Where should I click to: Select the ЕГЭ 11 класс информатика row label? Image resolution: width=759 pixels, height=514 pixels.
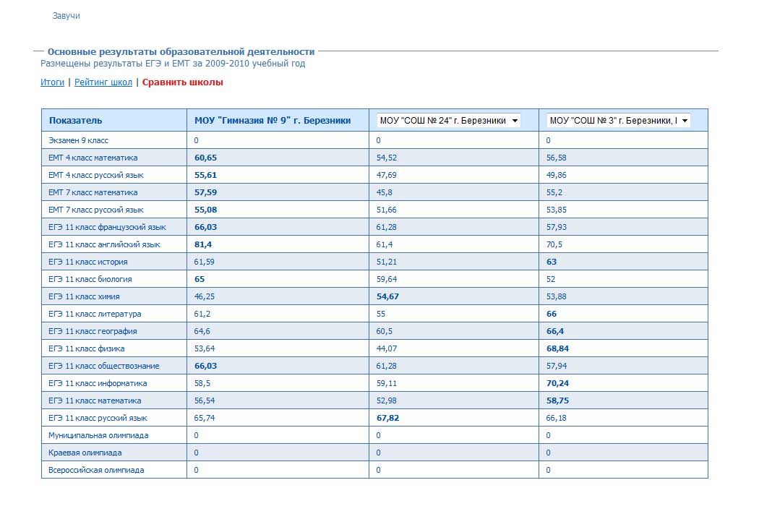(x=98, y=383)
